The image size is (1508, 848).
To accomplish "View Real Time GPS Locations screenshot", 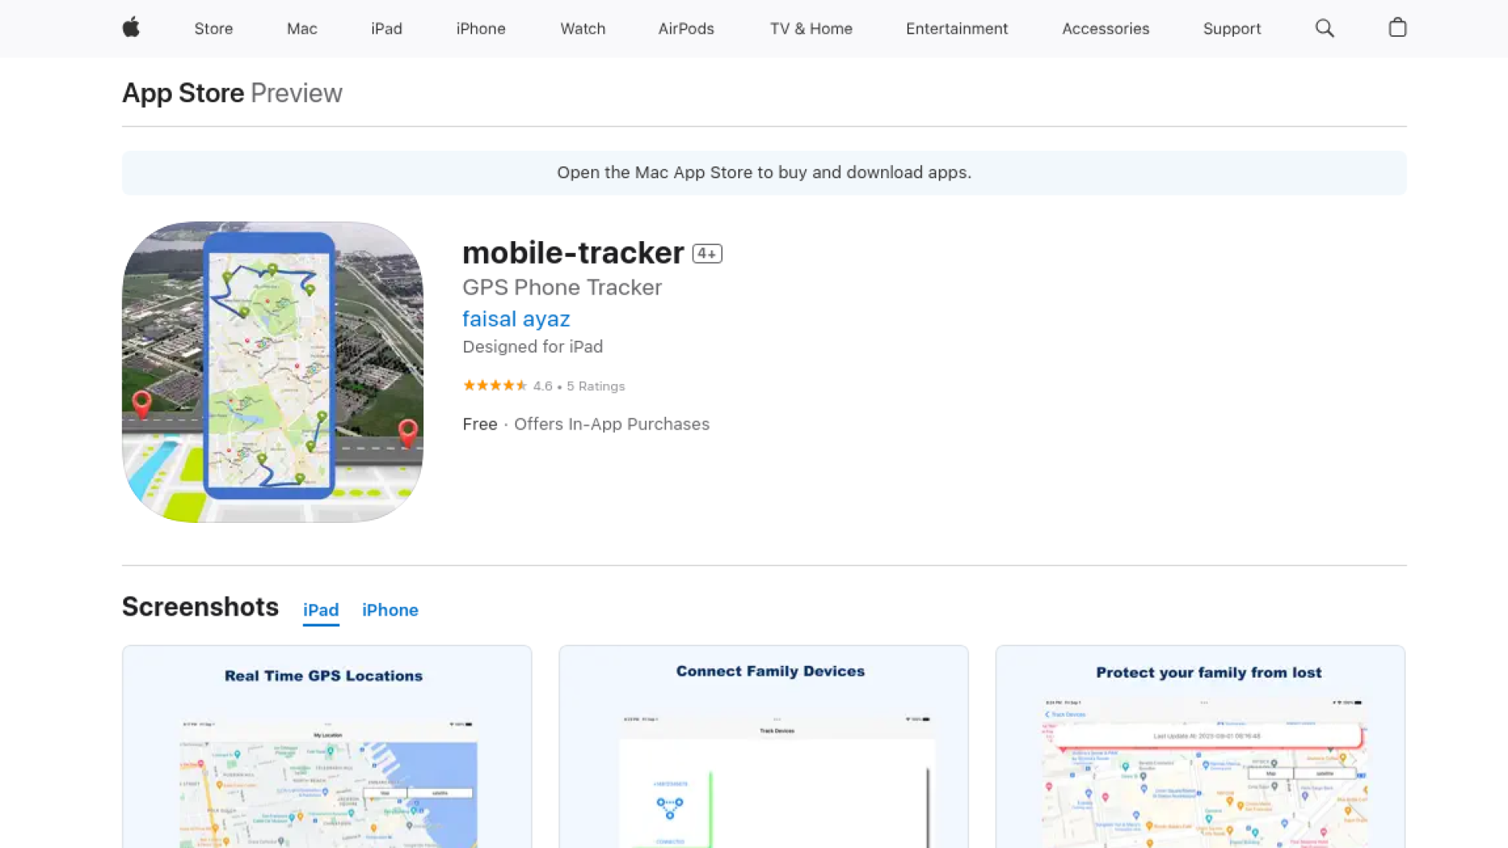I will 327,746.
